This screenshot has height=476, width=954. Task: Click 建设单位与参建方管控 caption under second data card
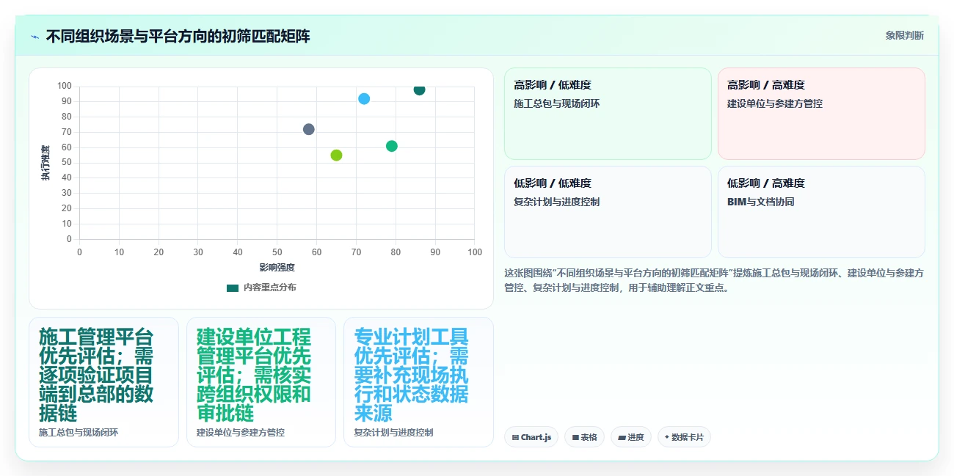coord(241,433)
